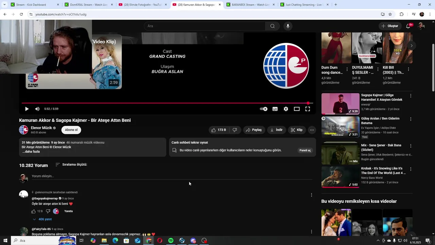Click the address bar URL
435x245 pixels.
61,14
